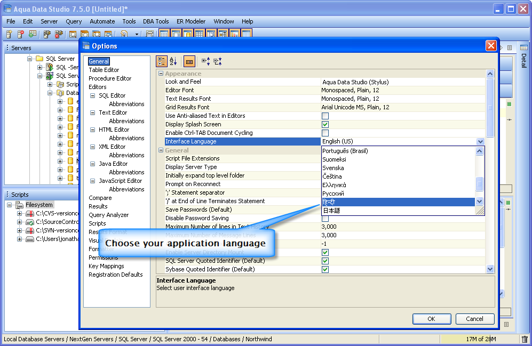The image size is (532, 346).
Task: Click the C:\SourceControl folder icon
Action: click(x=30, y=222)
